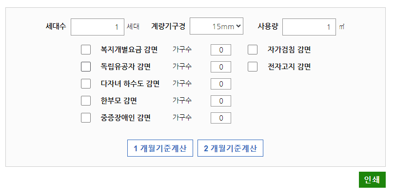Image resolution: width=395 pixels, height=196 pixels.
Task: Enable the 독립유공자 감면 checkbox
Action: click(86, 67)
